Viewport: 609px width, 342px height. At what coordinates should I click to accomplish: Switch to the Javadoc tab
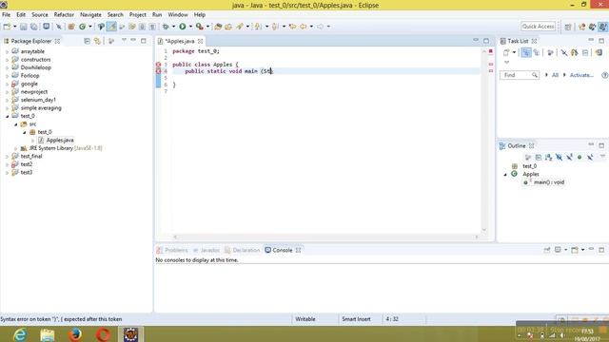[206, 250]
